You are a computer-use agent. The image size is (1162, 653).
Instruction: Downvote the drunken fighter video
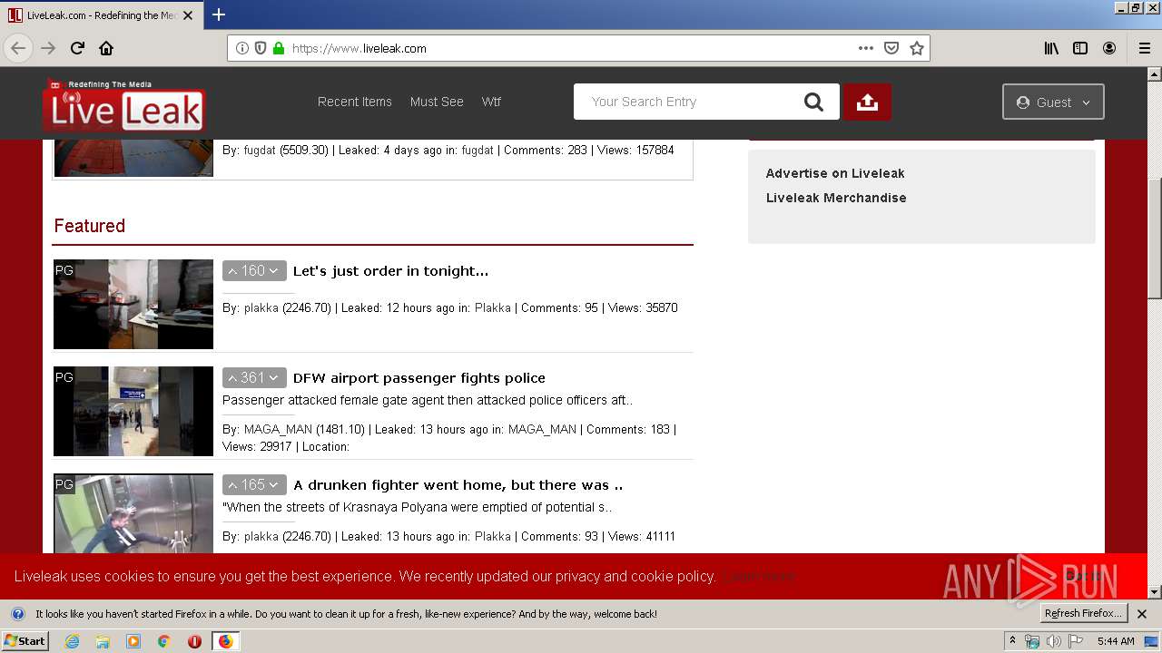click(274, 485)
